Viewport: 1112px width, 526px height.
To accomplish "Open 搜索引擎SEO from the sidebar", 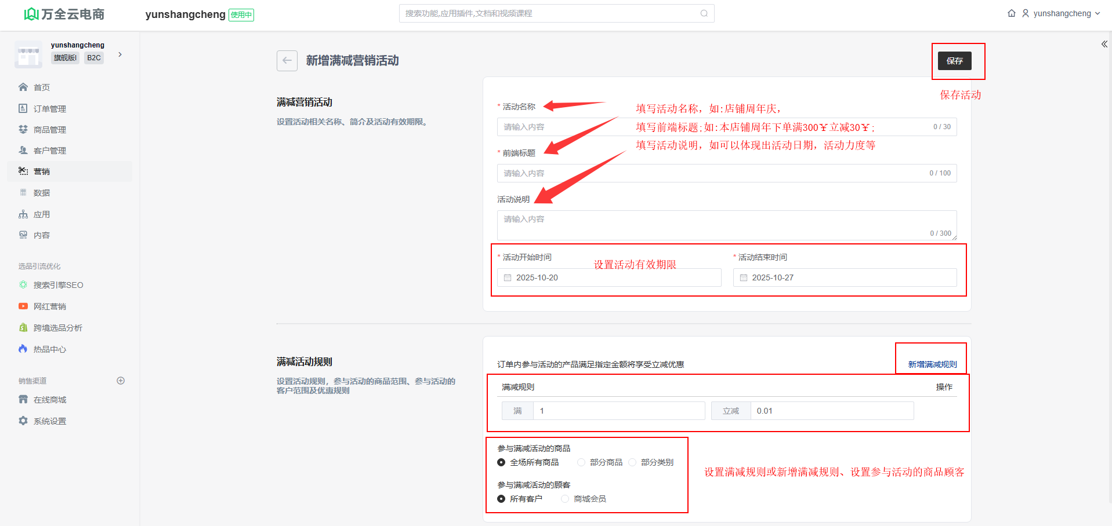I will coord(58,285).
